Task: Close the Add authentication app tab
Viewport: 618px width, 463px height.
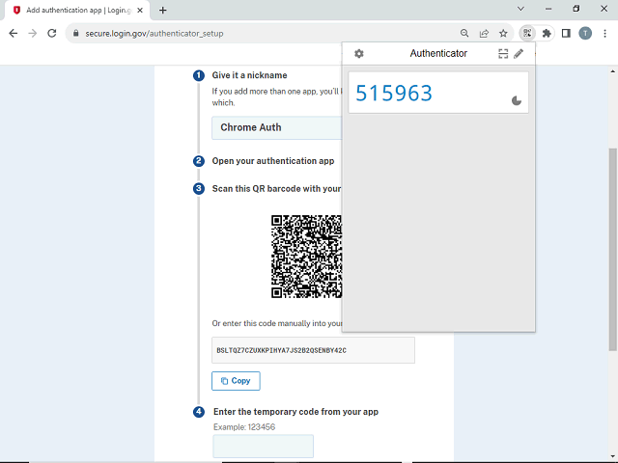Action: (140, 11)
